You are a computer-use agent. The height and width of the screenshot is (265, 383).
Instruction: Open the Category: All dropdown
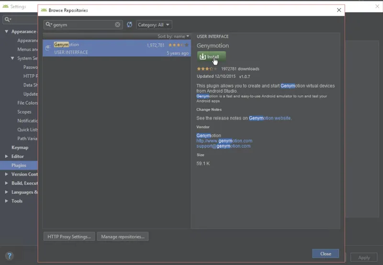(154, 25)
